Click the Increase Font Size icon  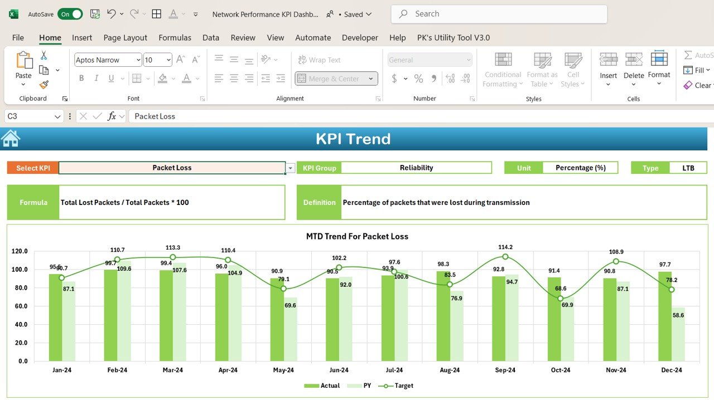pos(180,60)
